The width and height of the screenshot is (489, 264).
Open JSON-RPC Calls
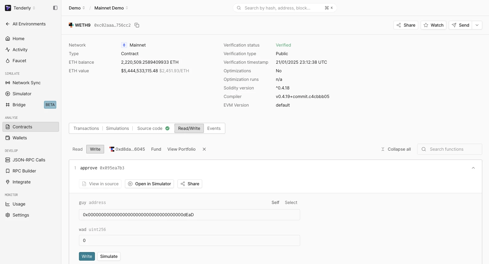click(x=31, y=160)
